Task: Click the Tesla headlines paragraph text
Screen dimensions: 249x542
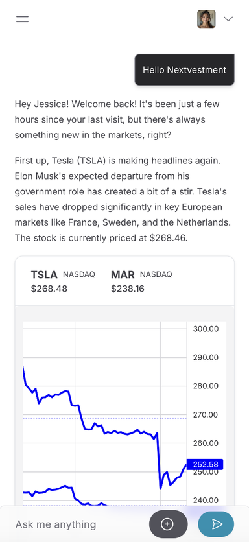Action: click(x=123, y=199)
